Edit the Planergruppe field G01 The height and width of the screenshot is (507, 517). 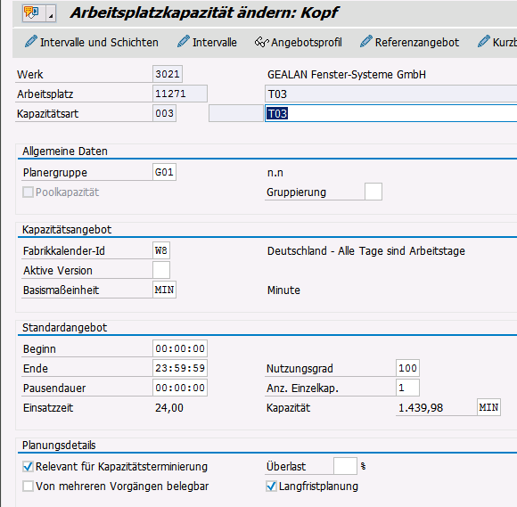tap(165, 172)
